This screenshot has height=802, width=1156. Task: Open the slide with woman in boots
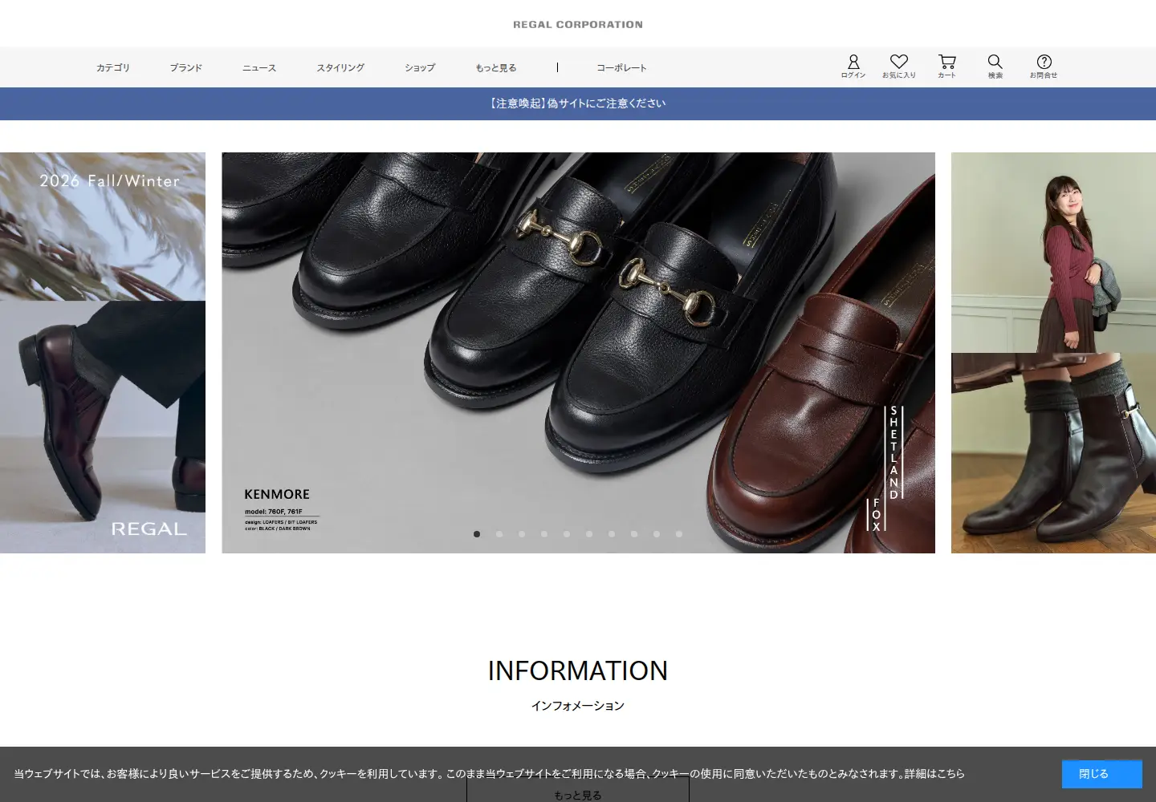(1053, 353)
